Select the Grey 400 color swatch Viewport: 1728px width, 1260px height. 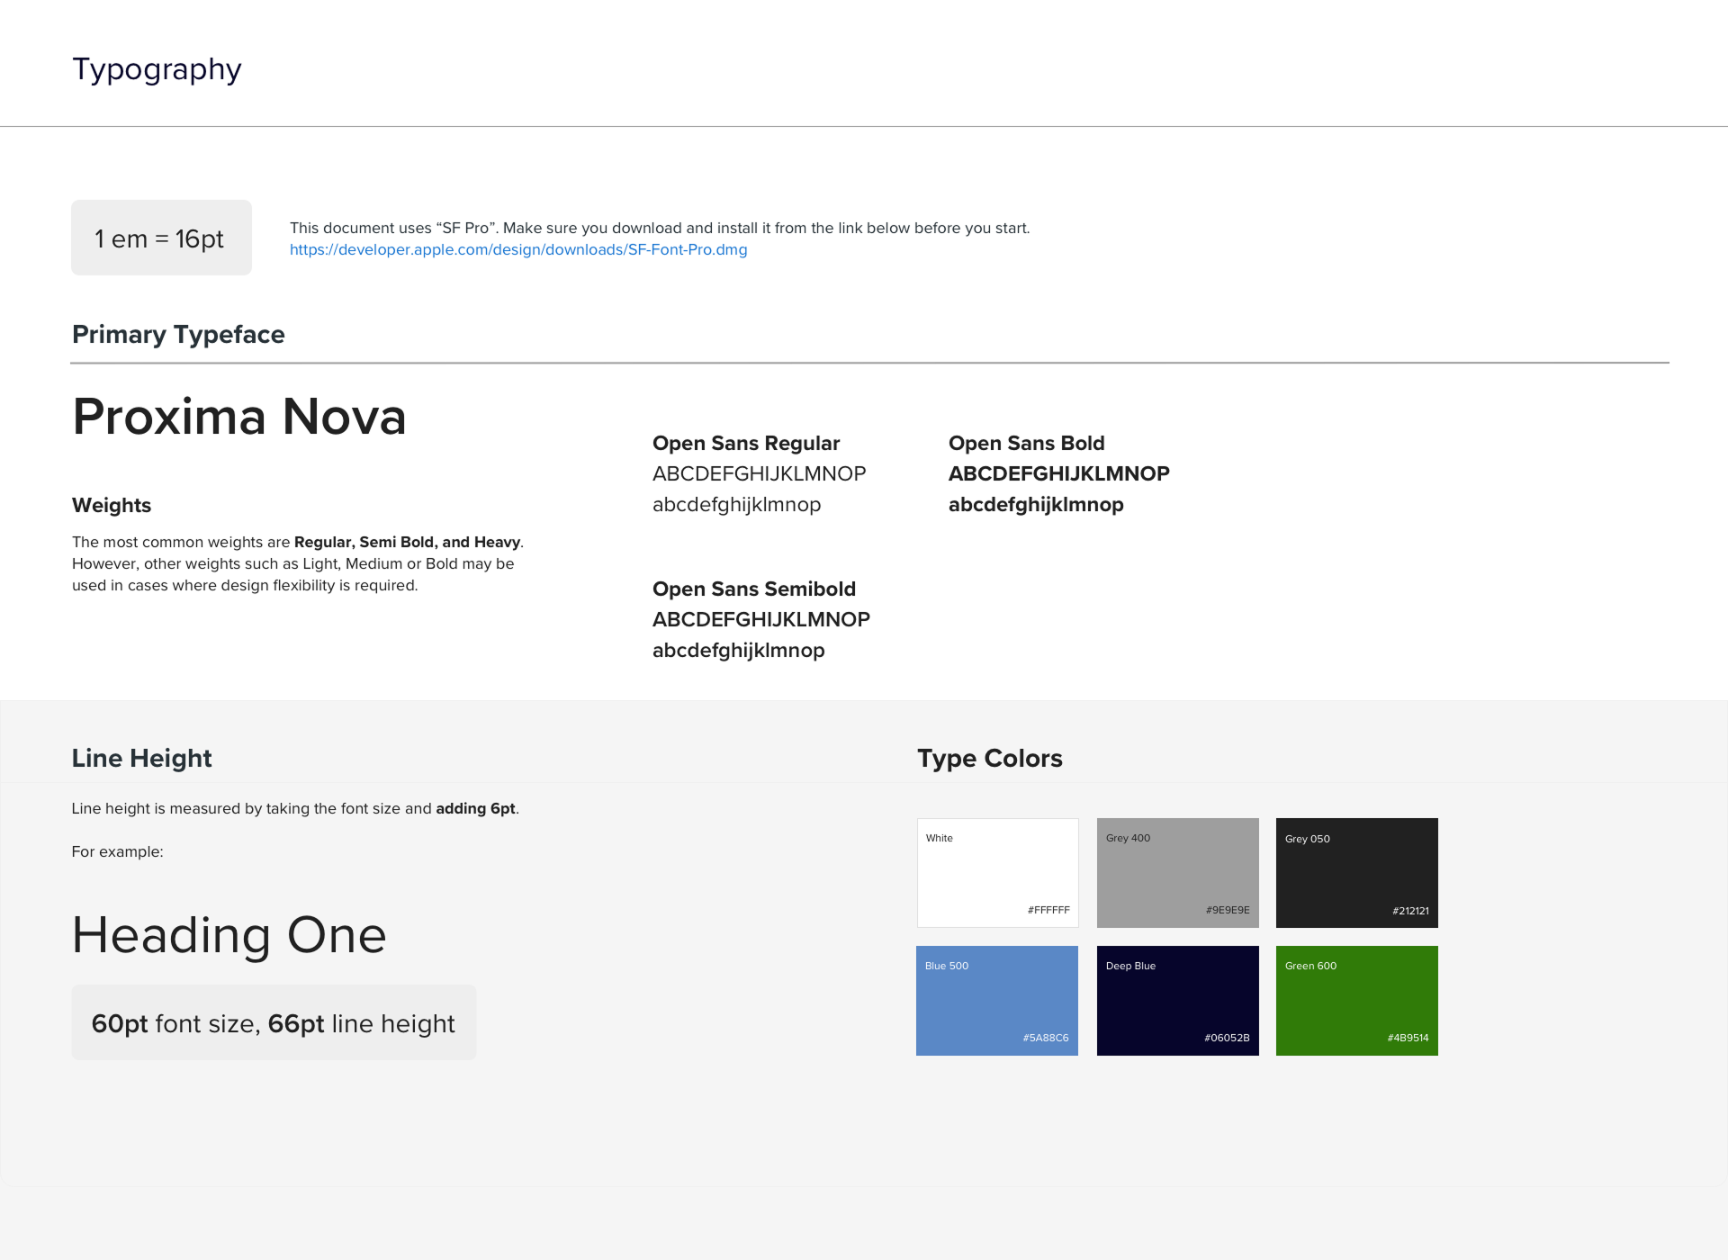coord(1177,872)
